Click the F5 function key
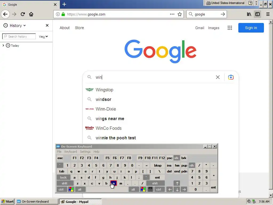The image size is (273, 205). click(x=107, y=158)
